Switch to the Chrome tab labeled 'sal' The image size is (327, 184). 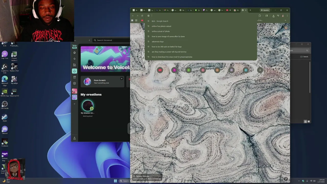(x=213, y=10)
